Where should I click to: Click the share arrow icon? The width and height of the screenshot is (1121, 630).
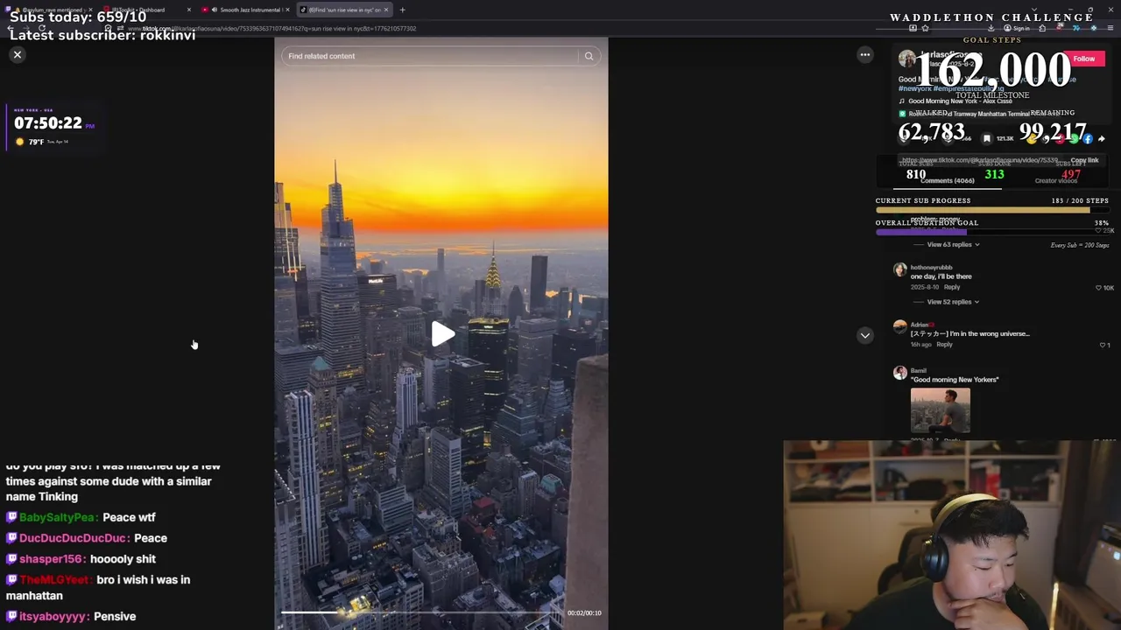click(x=1102, y=138)
